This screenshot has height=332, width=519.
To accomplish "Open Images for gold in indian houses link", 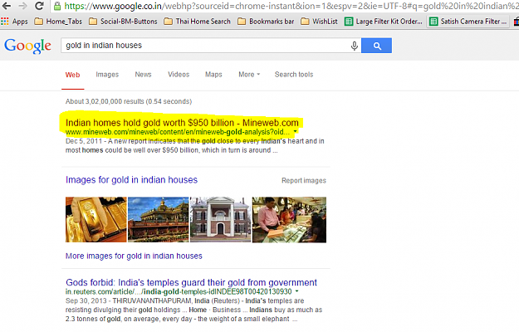I will click(131, 179).
